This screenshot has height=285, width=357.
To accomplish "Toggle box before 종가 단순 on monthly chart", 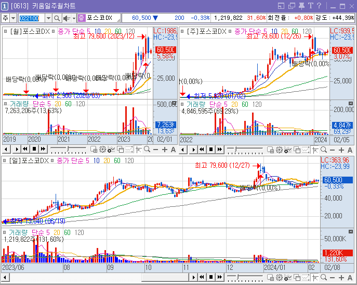I will [x=53, y=31].
